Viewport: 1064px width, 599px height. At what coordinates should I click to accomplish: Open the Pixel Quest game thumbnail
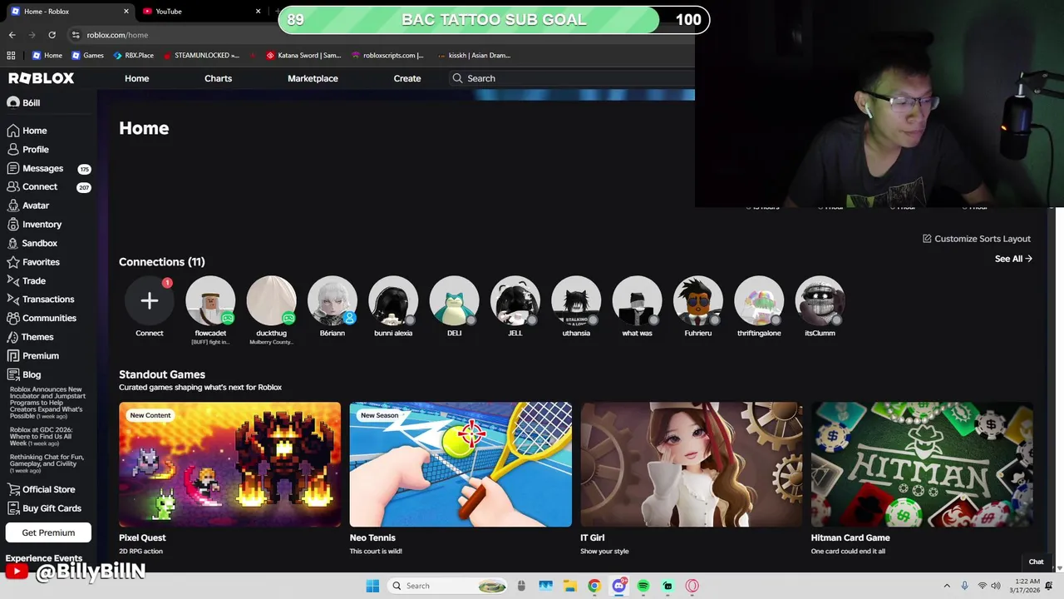click(229, 464)
